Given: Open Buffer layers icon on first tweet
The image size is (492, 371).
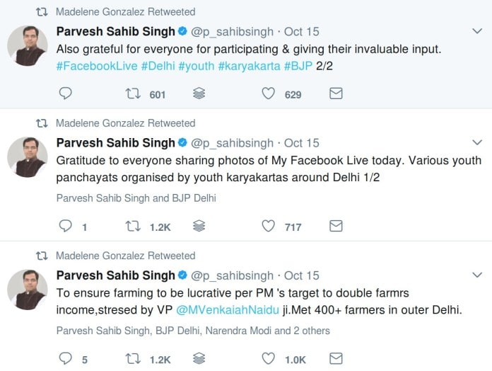Looking at the screenshot, I should [199, 94].
